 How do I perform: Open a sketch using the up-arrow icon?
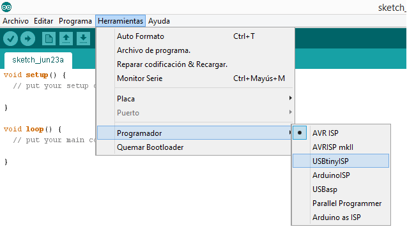(66, 39)
